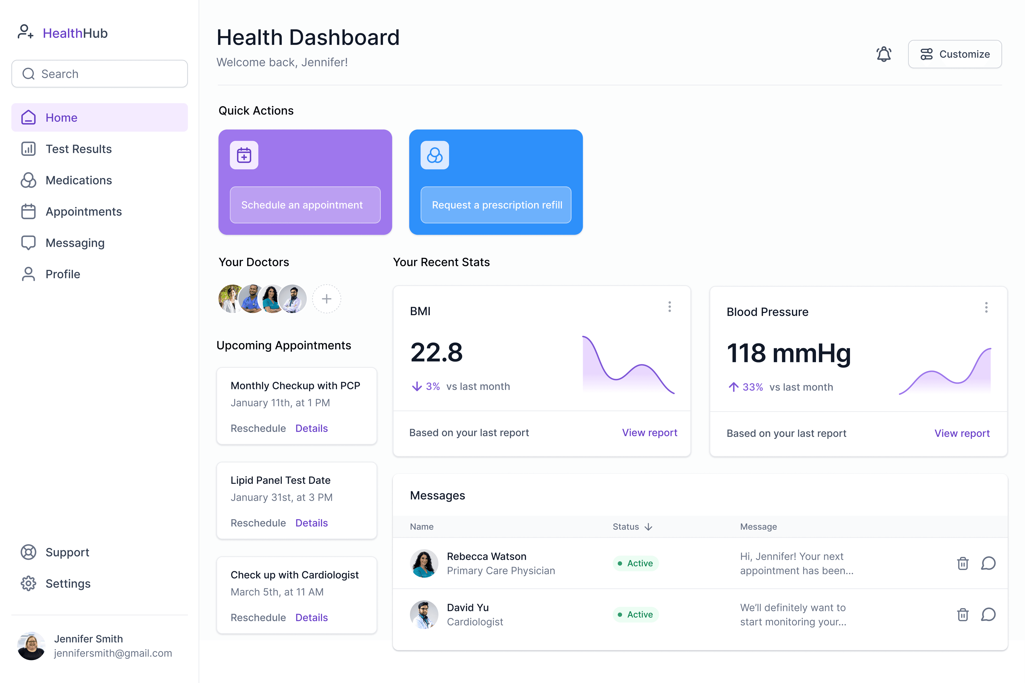
Task: Reply to Rebecca Watson's message
Action: coord(988,563)
